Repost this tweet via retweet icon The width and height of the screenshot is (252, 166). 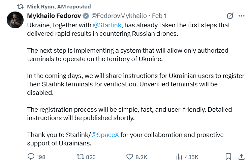tap(81, 157)
